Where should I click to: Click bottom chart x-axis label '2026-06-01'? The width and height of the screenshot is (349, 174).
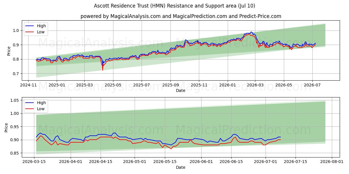(201, 162)
